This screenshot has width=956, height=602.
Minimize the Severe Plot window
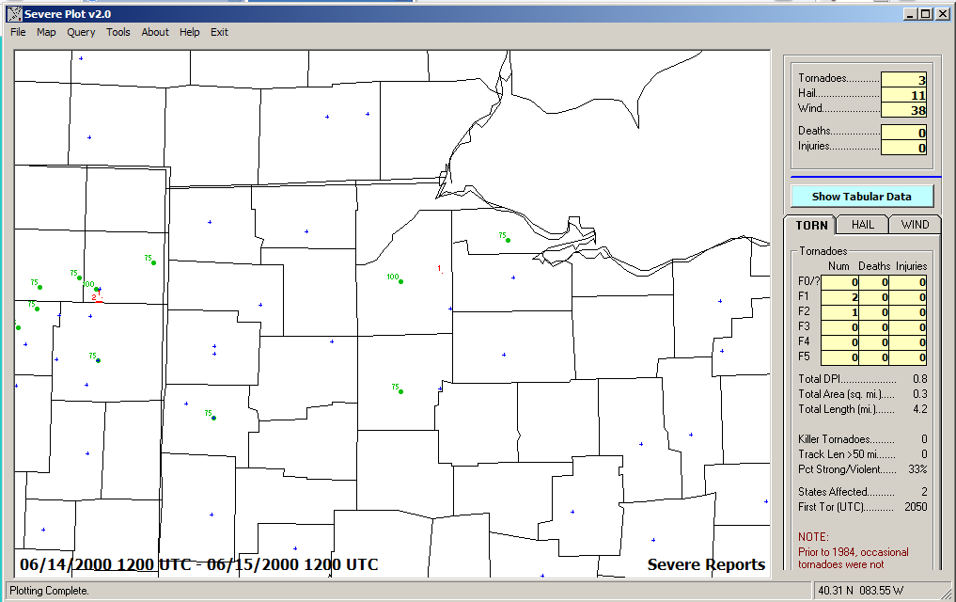click(910, 14)
